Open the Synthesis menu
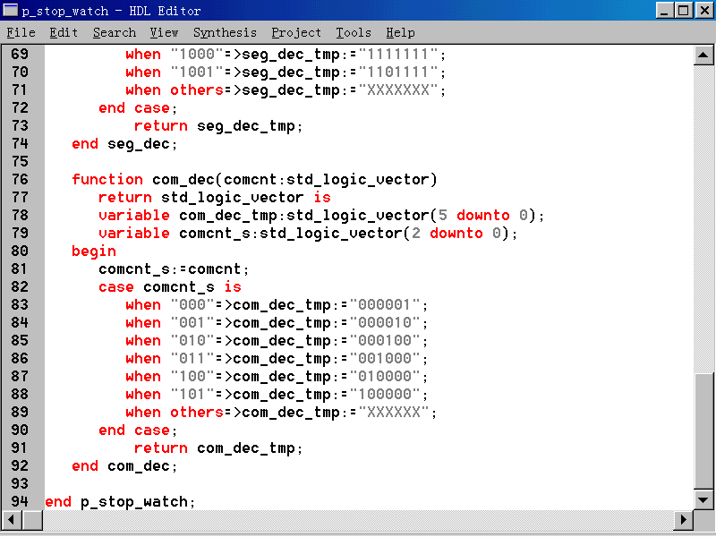The height and width of the screenshot is (537, 716). tap(225, 33)
